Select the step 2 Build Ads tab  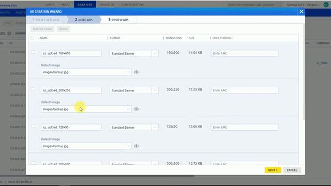[84, 20]
